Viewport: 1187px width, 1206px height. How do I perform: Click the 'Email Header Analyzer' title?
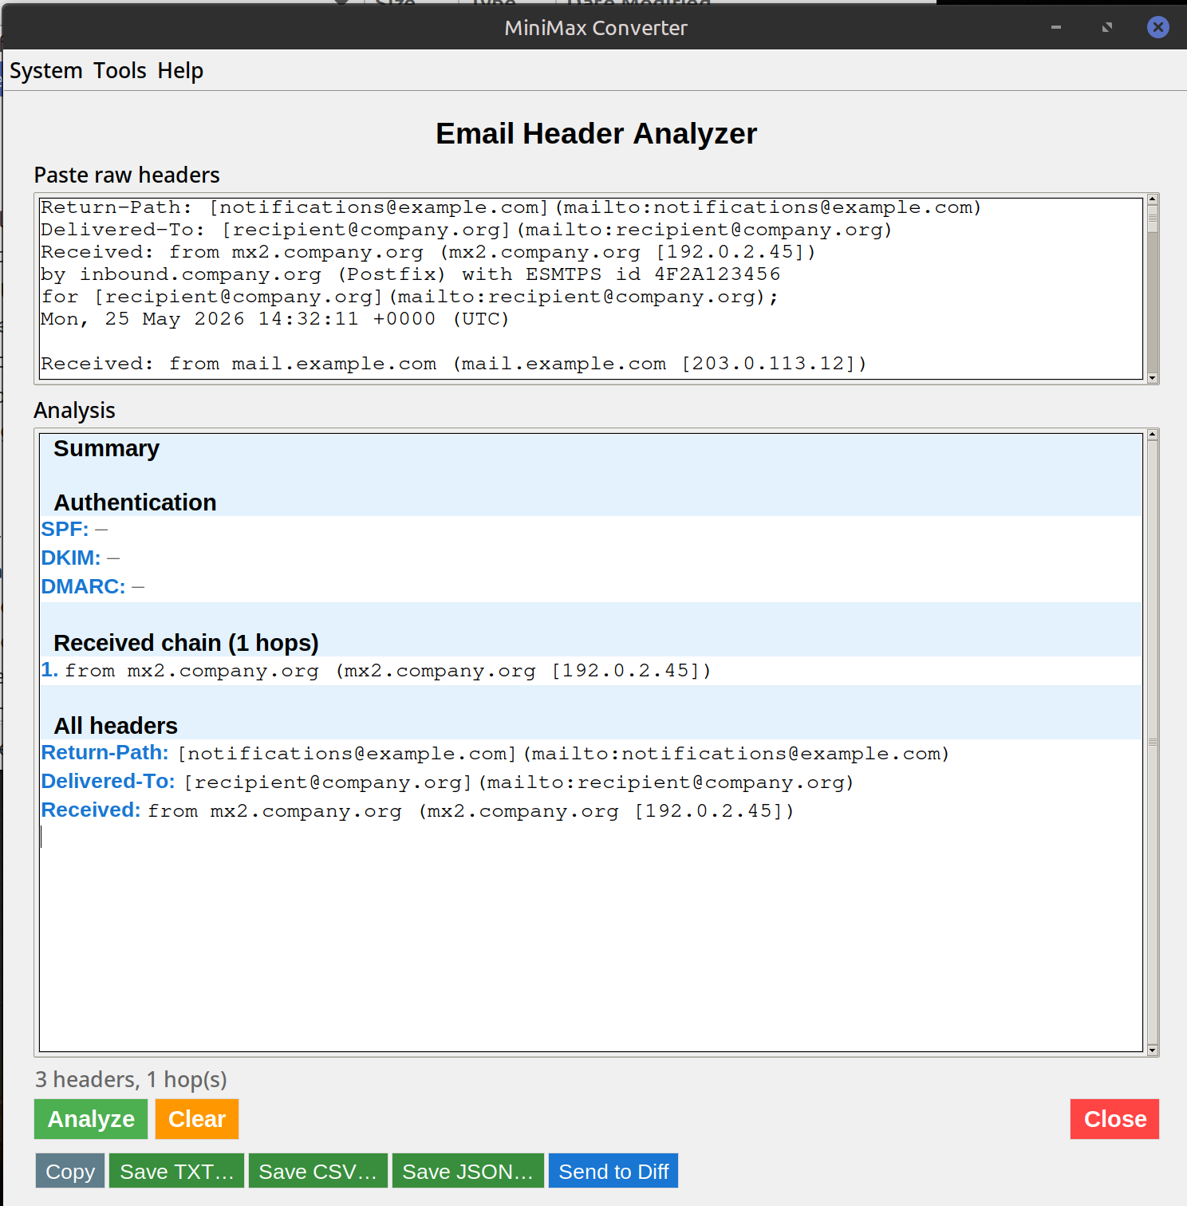pos(596,134)
